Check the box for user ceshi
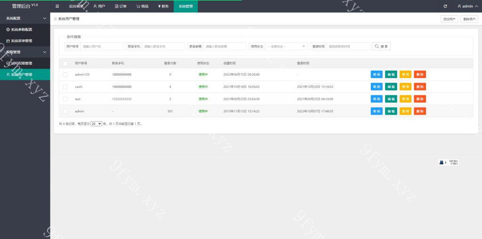 point(65,87)
